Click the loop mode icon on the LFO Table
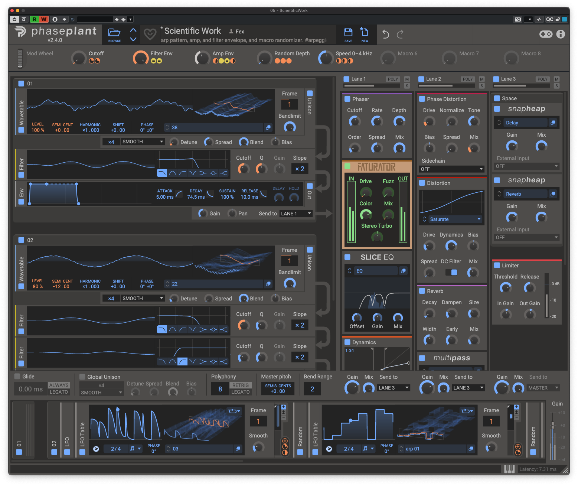The height and width of the screenshot is (485, 578). coord(233,411)
